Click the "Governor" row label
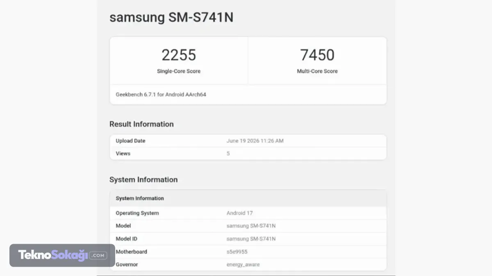 (127, 265)
